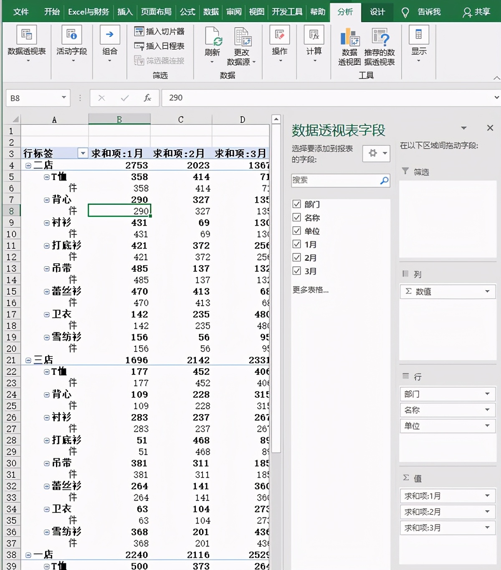Viewport: 501px width, 570px height.
Task: Select the 求和项:2月 header cell
Action: 181,153
